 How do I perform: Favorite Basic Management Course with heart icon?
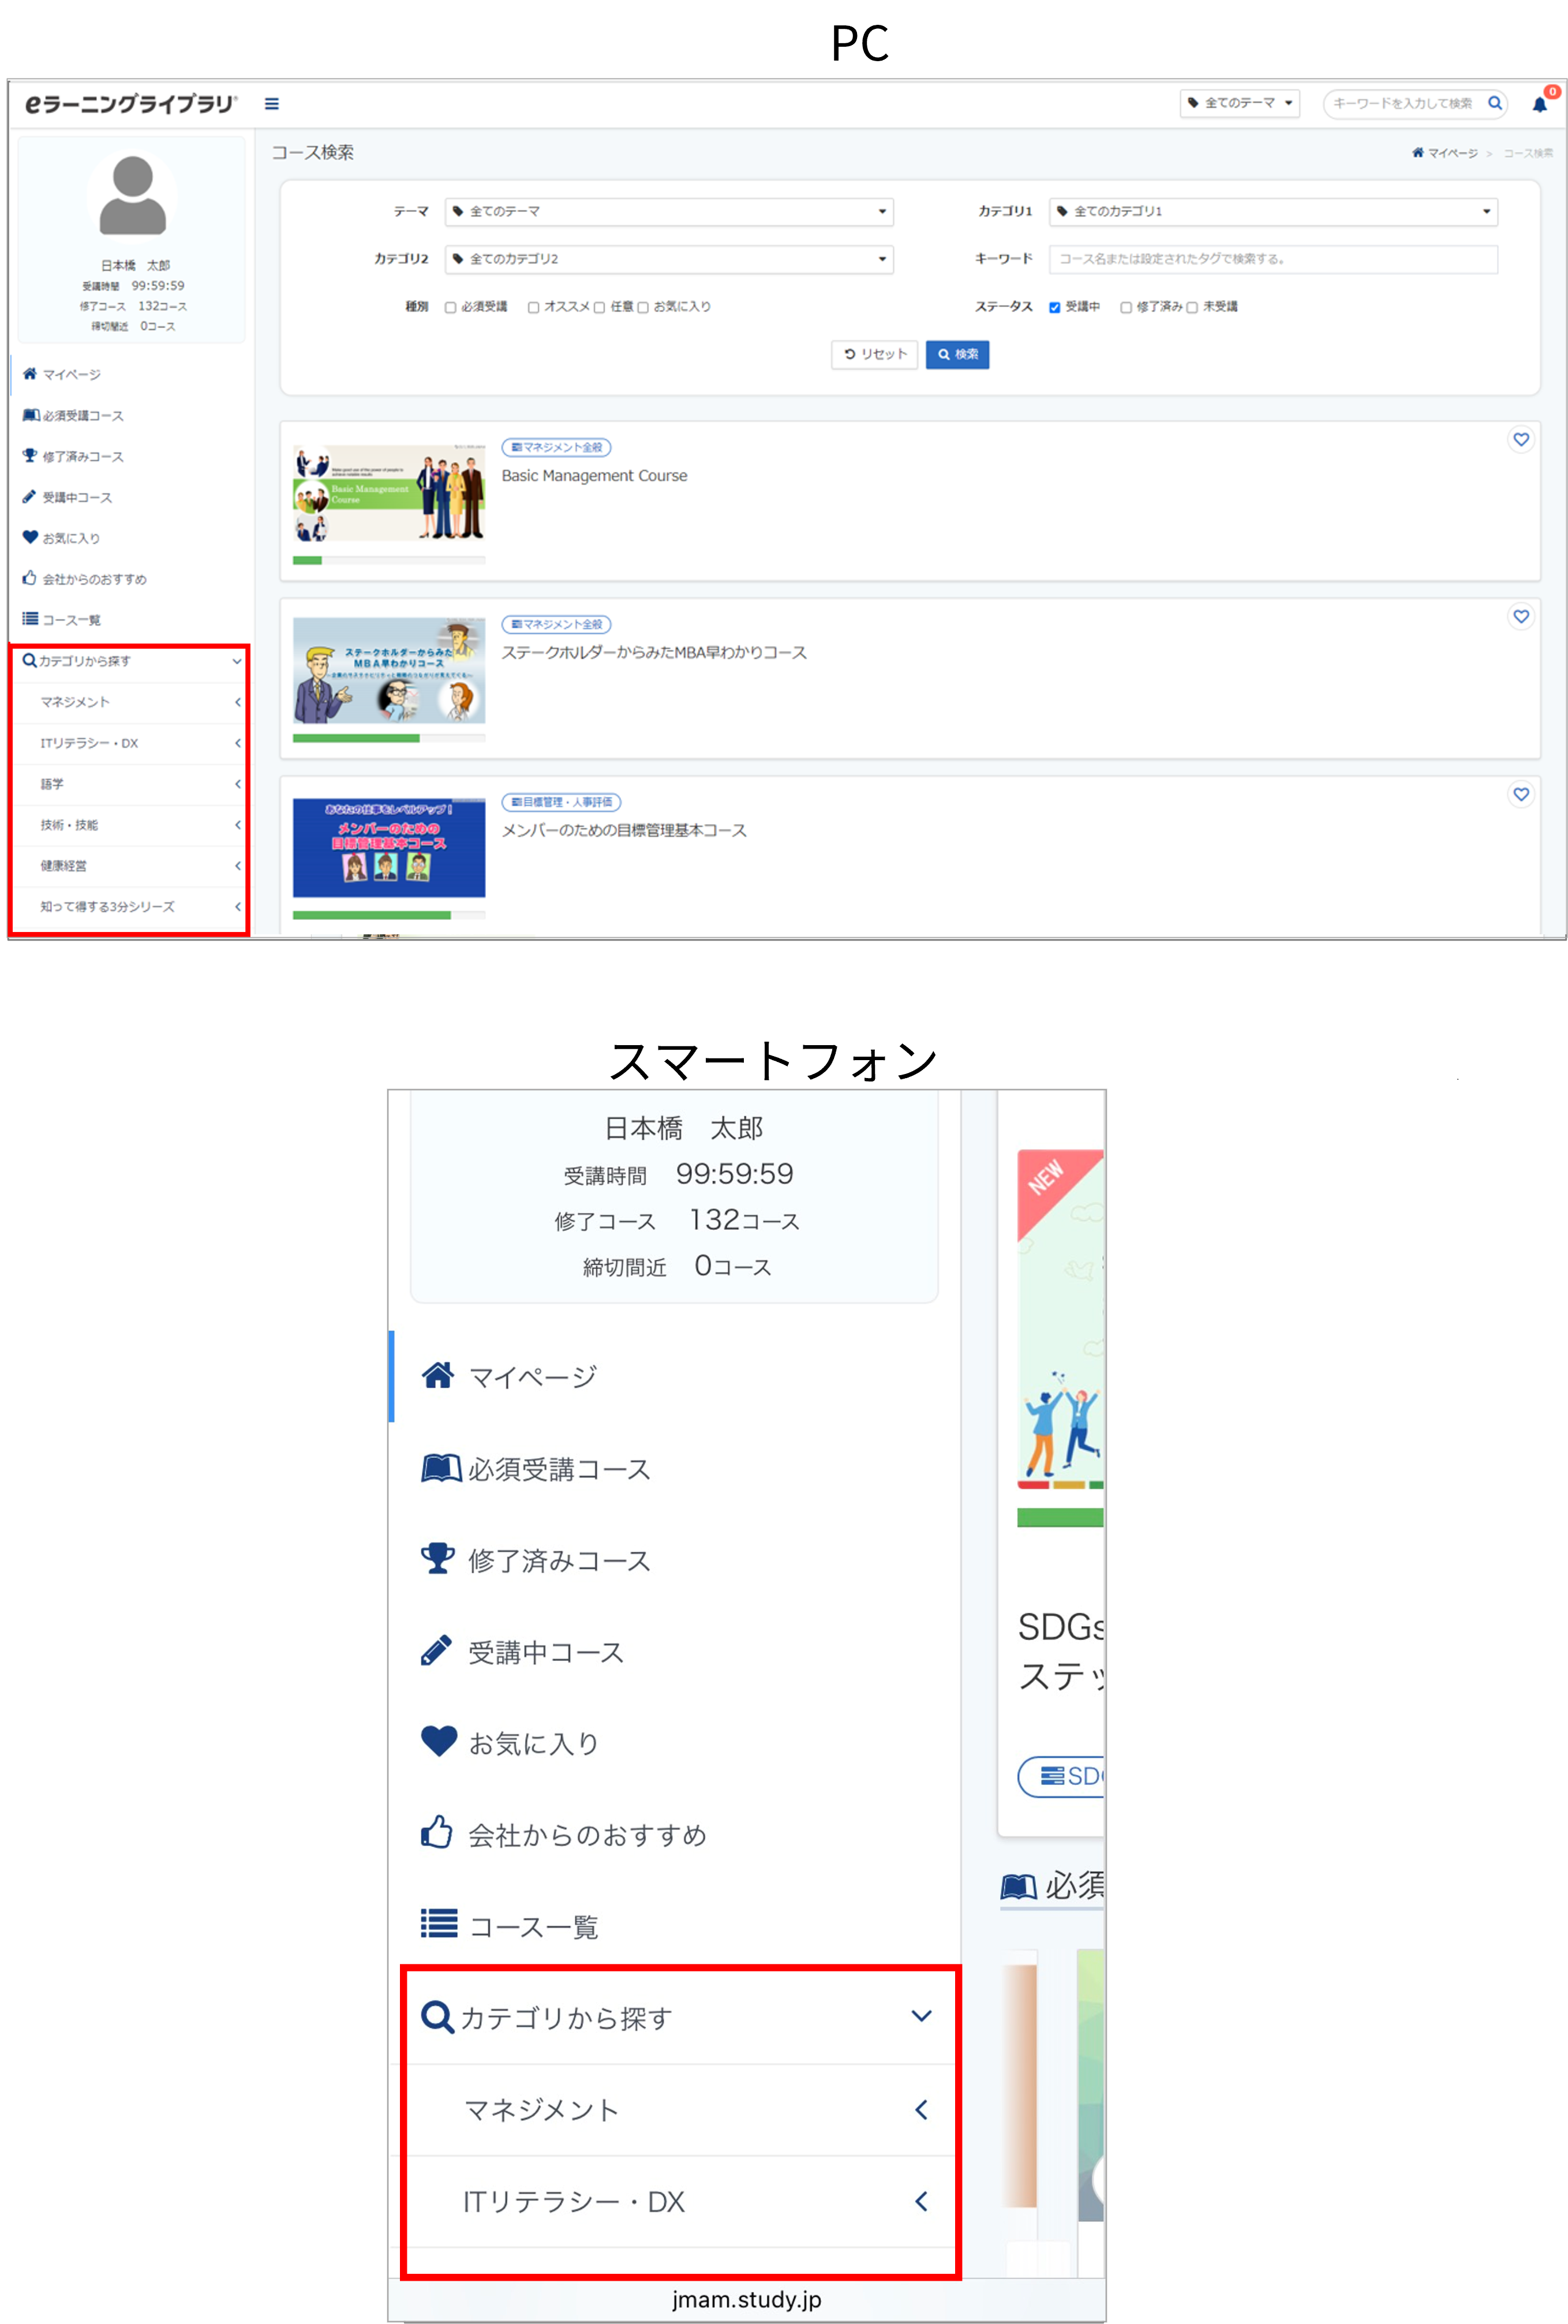pyautogui.click(x=1520, y=440)
